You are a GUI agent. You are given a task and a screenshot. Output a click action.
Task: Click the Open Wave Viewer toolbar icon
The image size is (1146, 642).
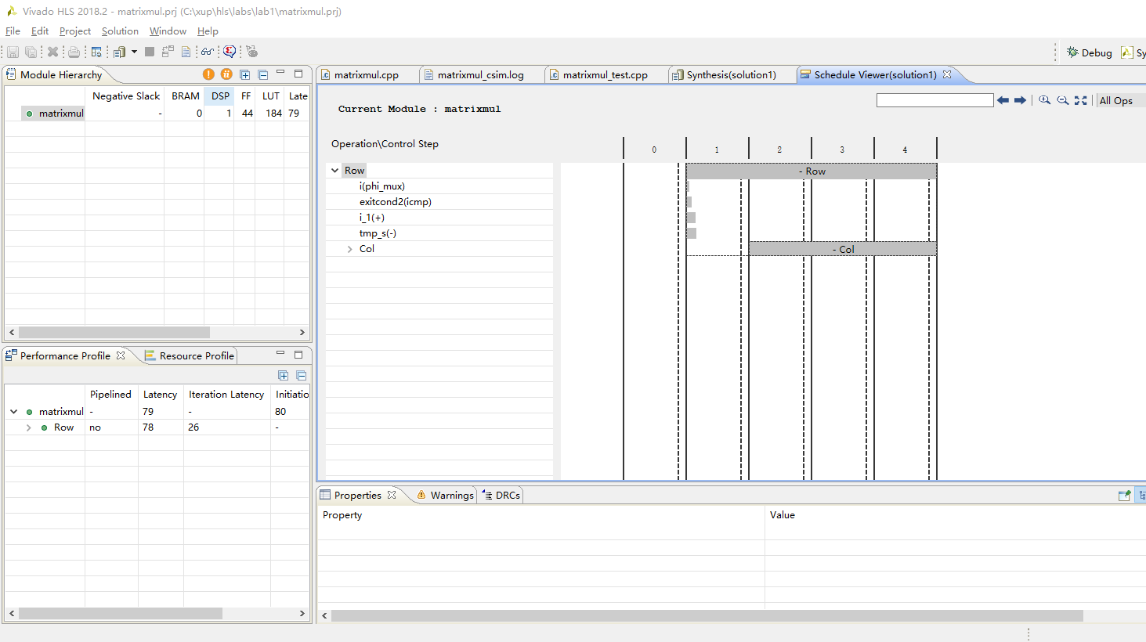tap(251, 52)
